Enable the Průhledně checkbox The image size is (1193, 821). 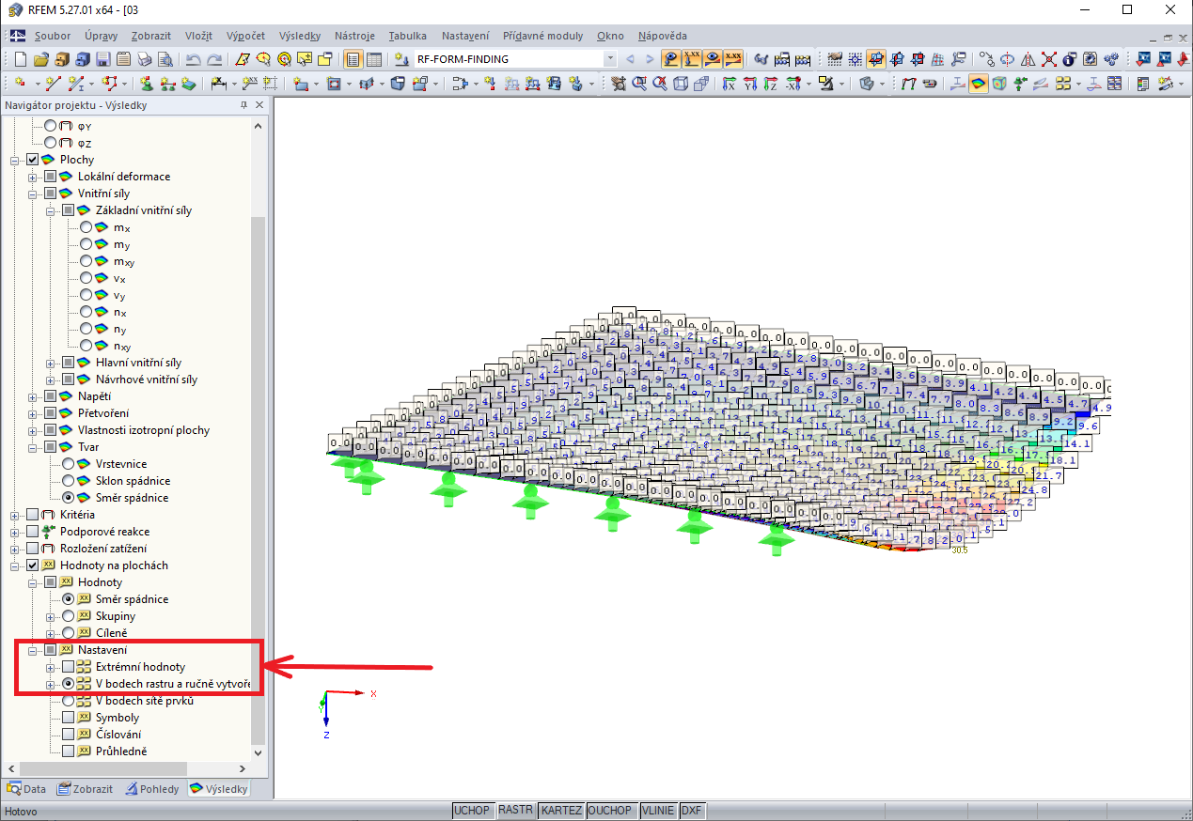click(x=69, y=751)
